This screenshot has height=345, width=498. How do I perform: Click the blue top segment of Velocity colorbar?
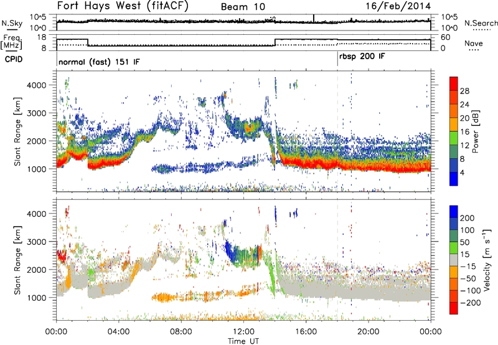(454, 212)
